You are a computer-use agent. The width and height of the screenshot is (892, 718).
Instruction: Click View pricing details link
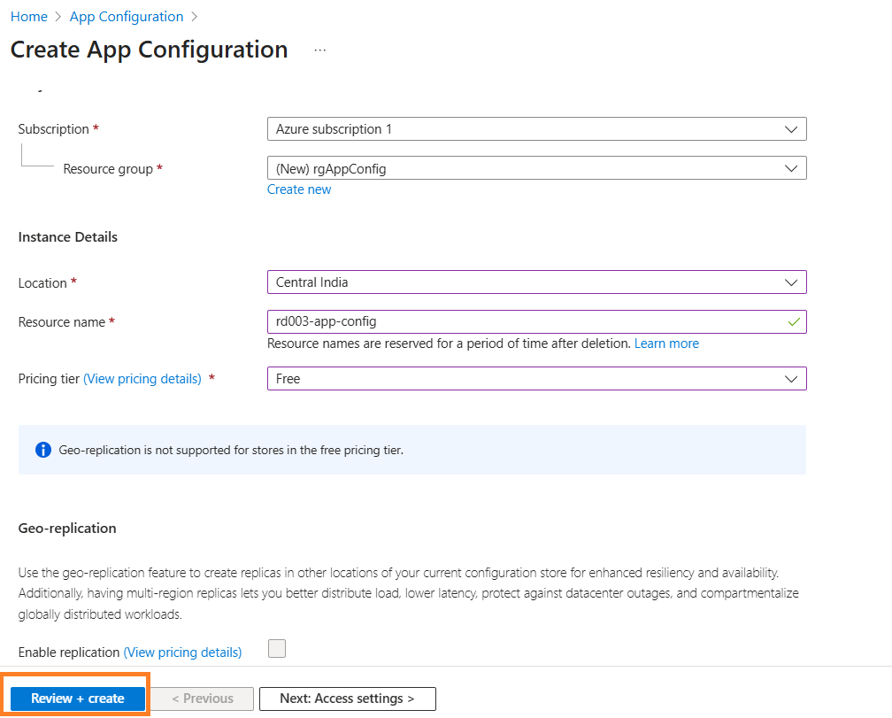(x=142, y=378)
